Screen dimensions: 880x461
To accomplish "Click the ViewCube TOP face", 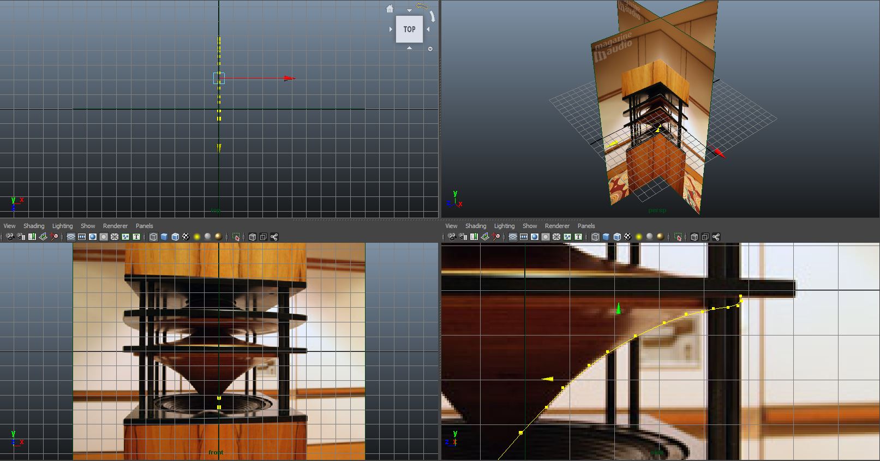I will (x=409, y=29).
